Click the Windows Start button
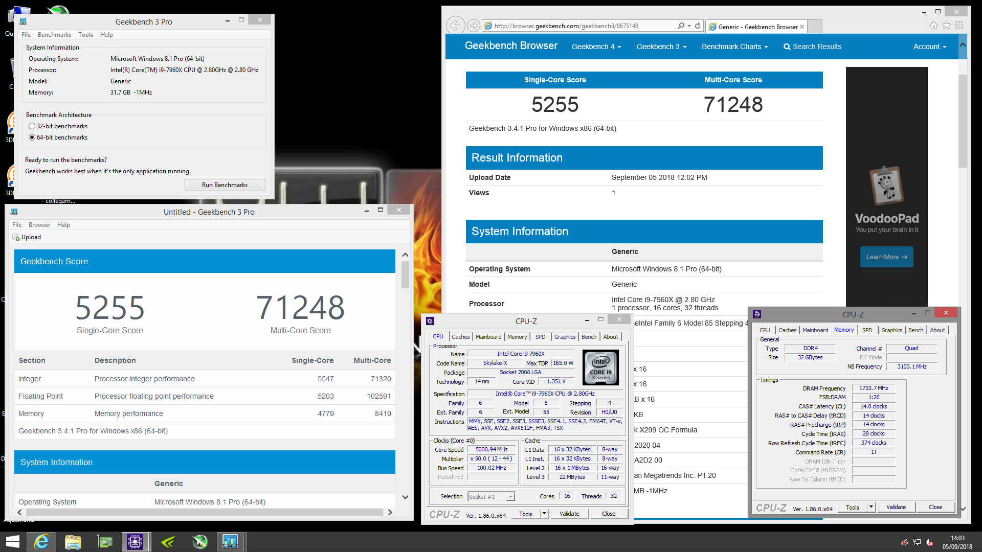982x552 pixels. click(x=12, y=542)
